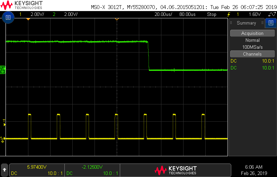Click the right drag handle of Summary panel
Image resolution: width=277 pixels, height=177 pixels.
click(x=262, y=23)
